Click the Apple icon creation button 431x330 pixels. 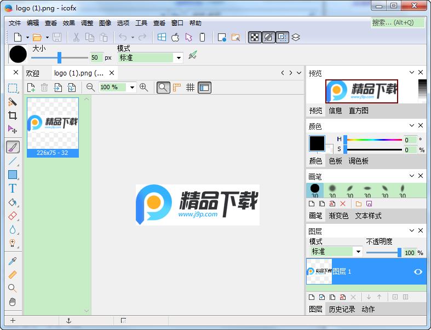click(x=175, y=37)
